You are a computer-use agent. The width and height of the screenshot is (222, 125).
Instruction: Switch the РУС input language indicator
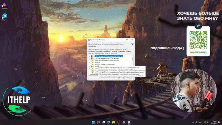pos(200,122)
